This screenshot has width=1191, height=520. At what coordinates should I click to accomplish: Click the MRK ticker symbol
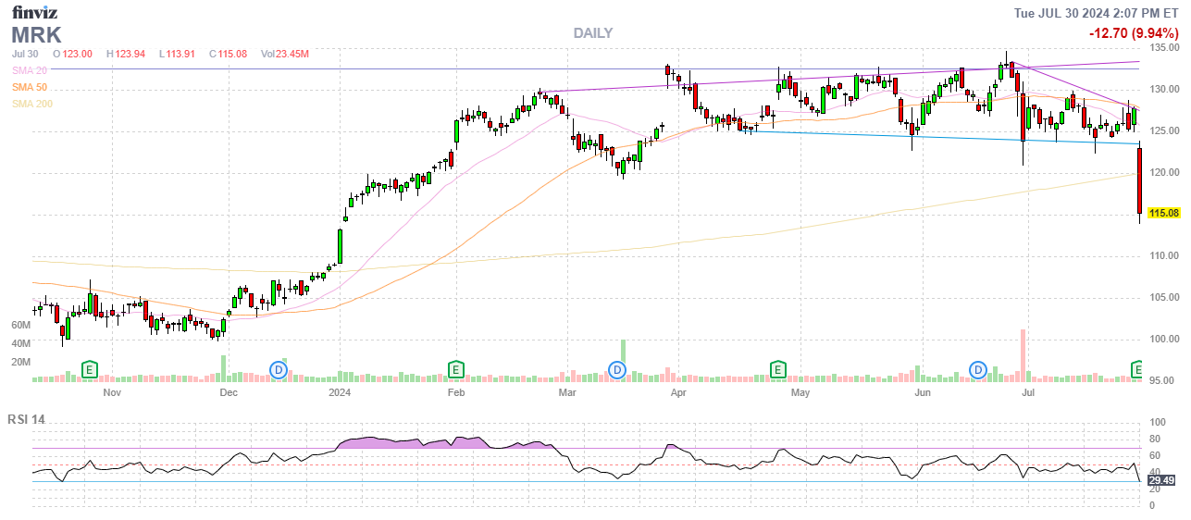[x=36, y=35]
